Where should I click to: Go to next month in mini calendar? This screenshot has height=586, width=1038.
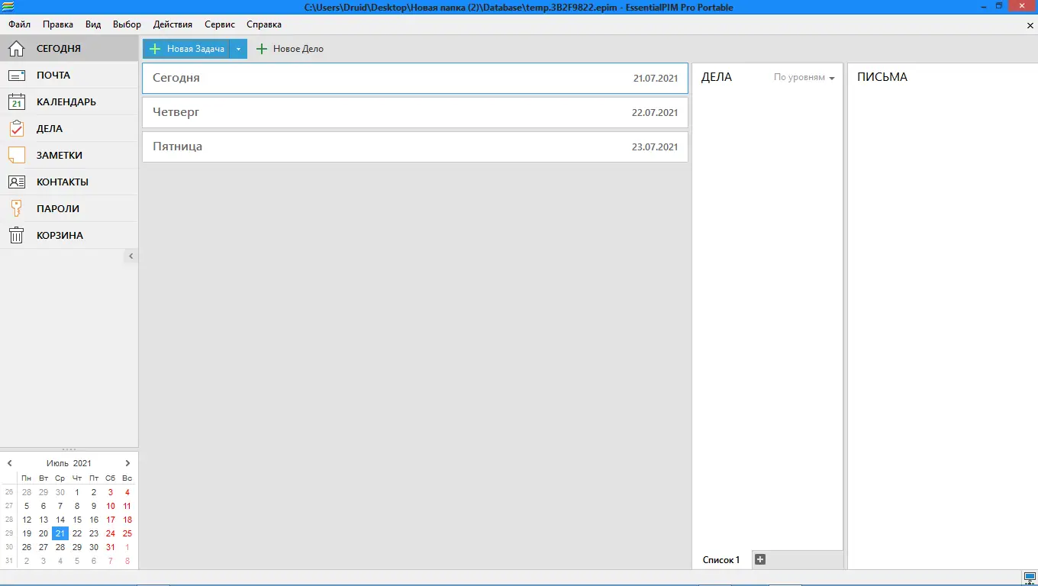pos(127,463)
